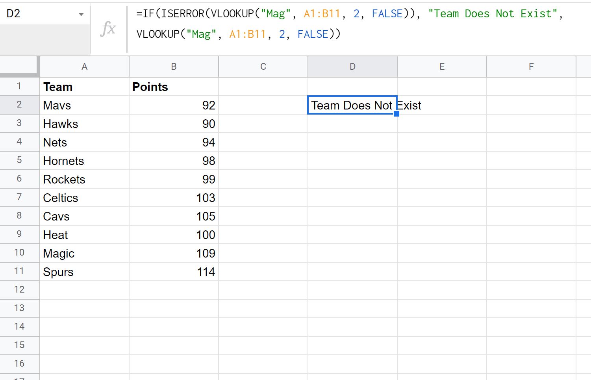Select row 8 header
591x380 pixels.
click(x=19, y=216)
